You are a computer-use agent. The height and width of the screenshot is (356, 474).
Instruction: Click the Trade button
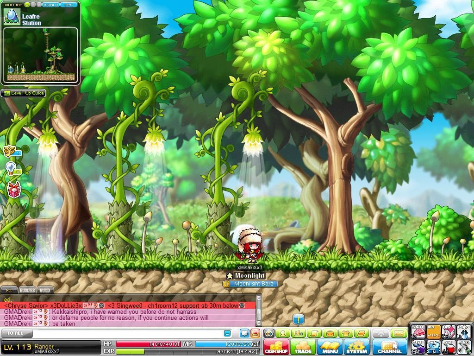point(303,347)
